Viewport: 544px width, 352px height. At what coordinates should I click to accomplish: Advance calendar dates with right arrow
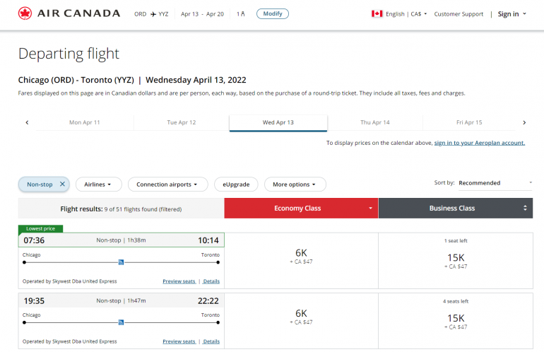click(524, 122)
